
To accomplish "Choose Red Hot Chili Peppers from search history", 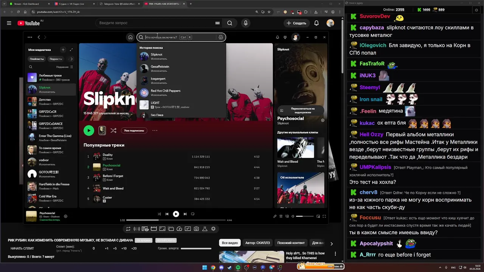I will (181, 93).
